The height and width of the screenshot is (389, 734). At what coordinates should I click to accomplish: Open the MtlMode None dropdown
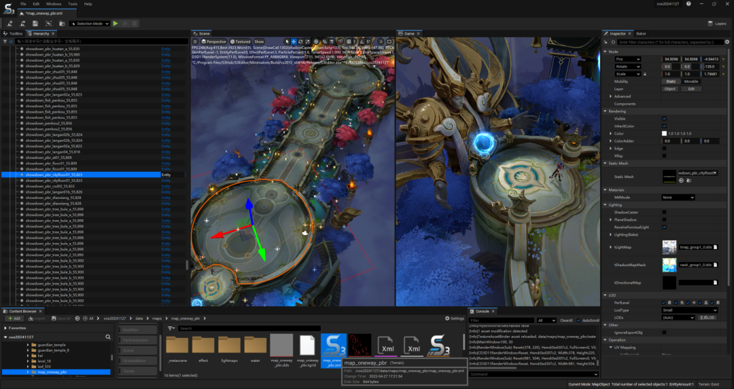pos(678,198)
